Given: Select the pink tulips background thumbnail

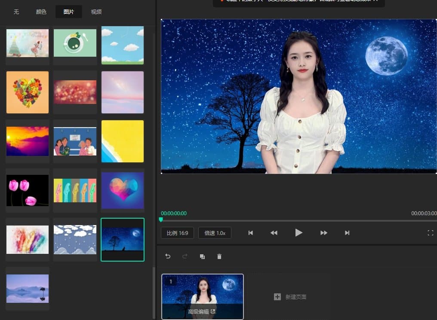Looking at the screenshot, I should 28,190.
